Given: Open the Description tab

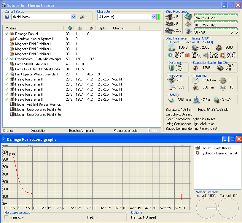Looking at the screenshot, I should tap(39, 131).
